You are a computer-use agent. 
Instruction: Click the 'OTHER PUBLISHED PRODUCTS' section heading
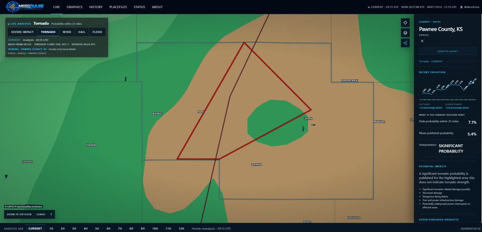(x=438, y=220)
